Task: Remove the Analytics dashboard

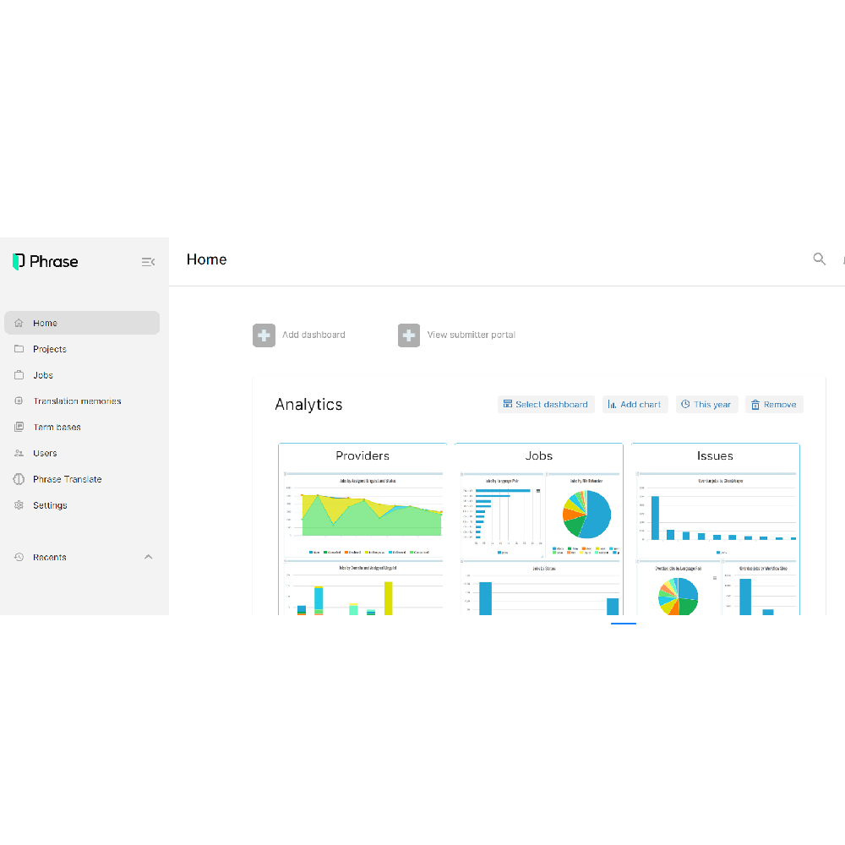Action: coord(773,405)
